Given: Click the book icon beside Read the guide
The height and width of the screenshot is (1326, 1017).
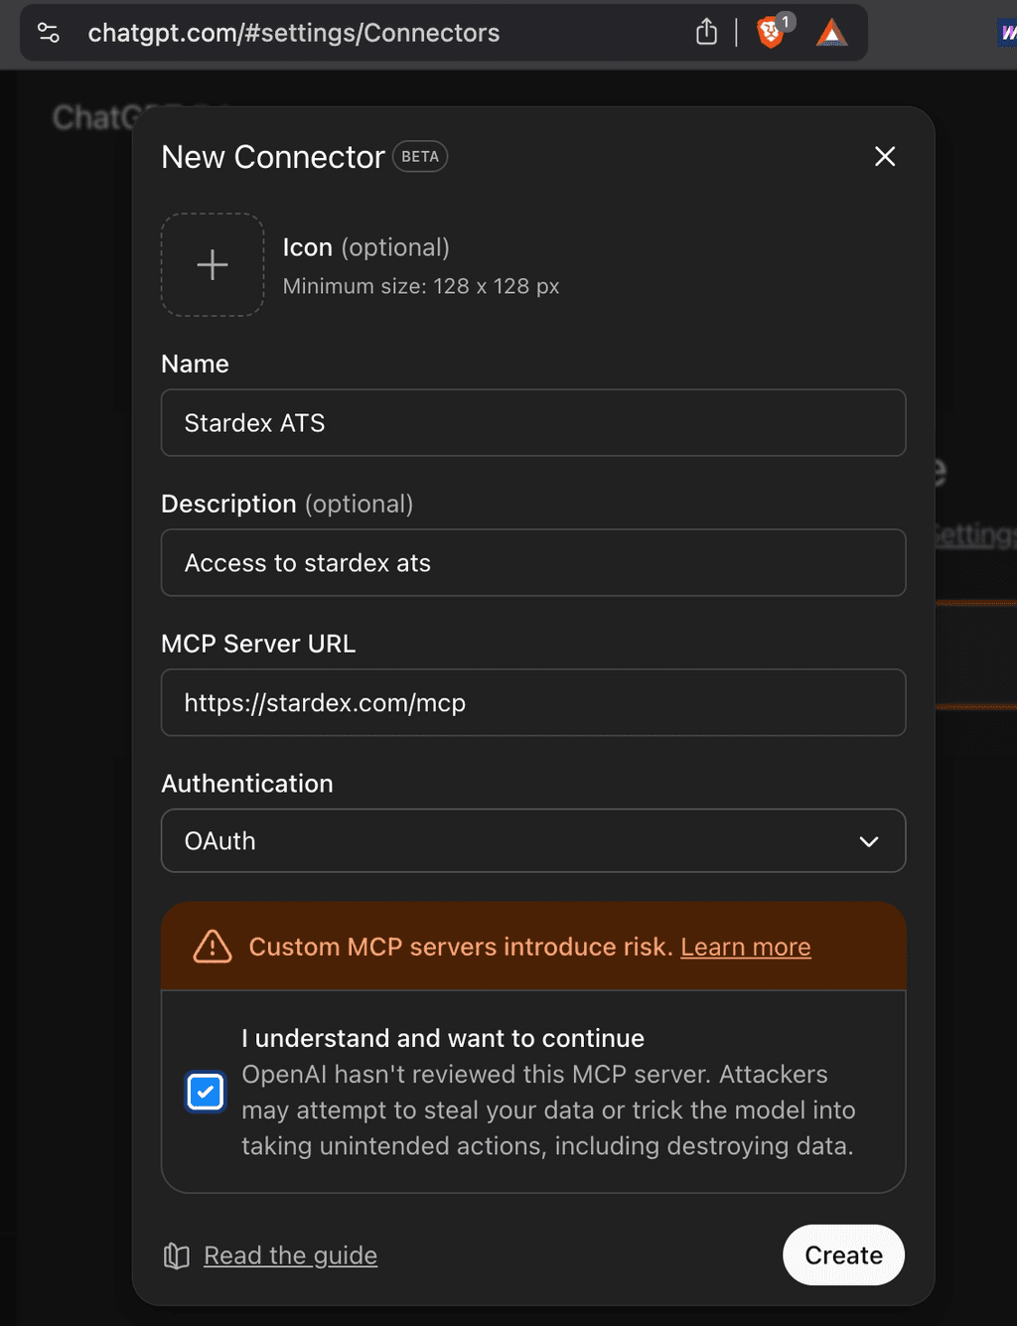Looking at the screenshot, I should 175,1255.
